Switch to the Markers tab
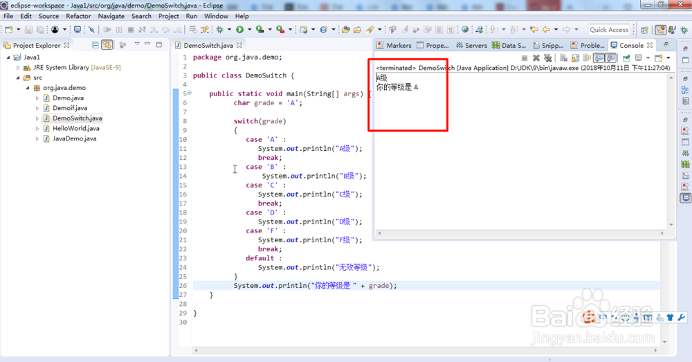Screen dimensions: 692x362 (394, 46)
